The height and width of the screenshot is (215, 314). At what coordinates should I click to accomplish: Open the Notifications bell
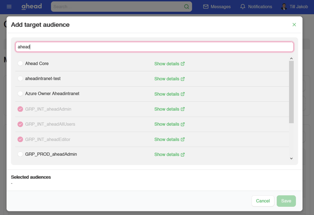pos(256,6)
